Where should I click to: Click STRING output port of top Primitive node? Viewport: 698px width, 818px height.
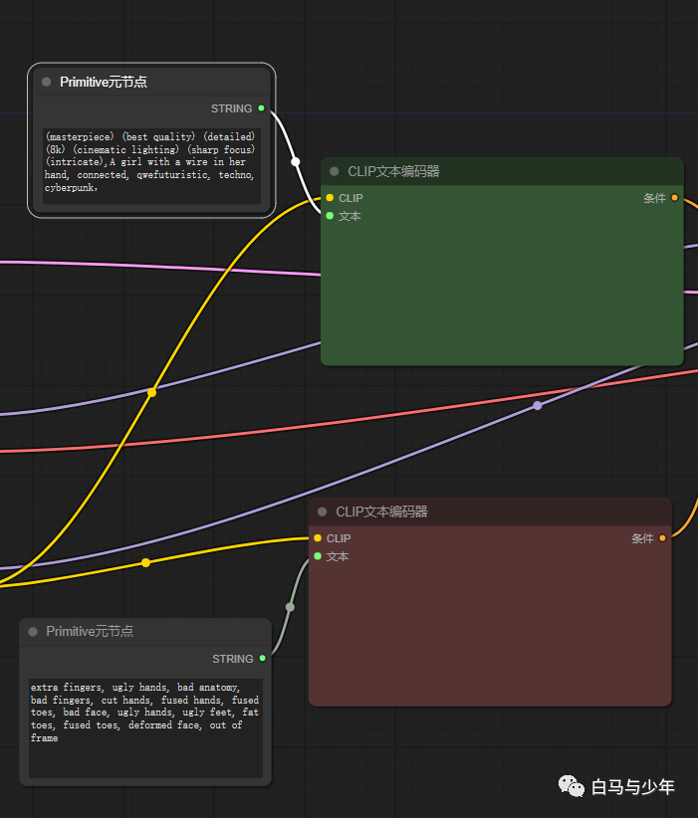(x=262, y=108)
